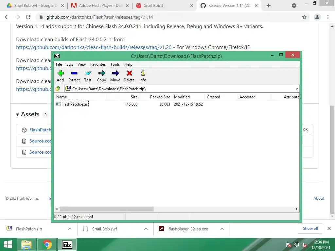The height and width of the screenshot is (251, 335).
Task: Click the volume tray icon
Action: pos(304,245)
